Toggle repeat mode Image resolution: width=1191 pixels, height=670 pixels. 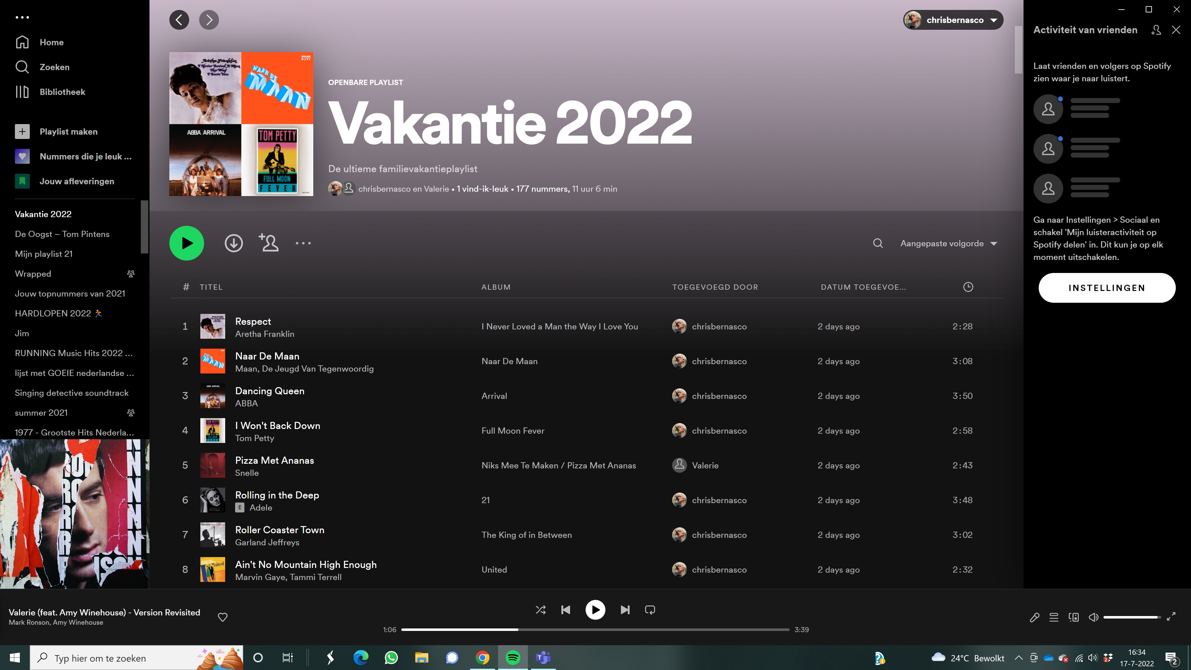click(x=649, y=610)
